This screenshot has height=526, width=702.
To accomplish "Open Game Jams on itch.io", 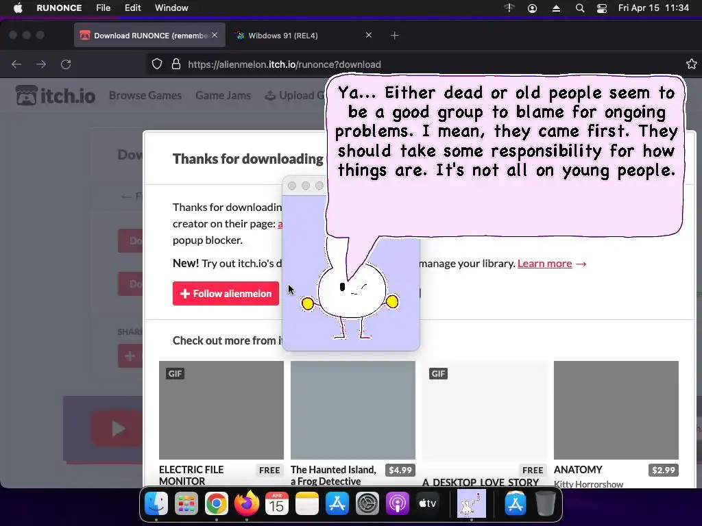I will coord(223,95).
